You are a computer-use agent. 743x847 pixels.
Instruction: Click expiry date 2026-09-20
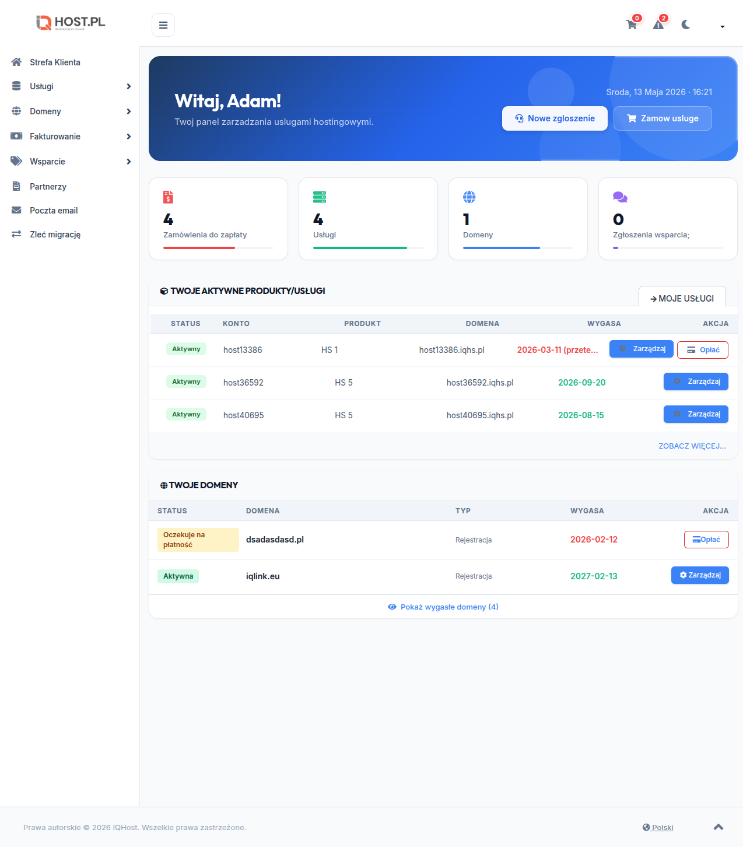582,383
